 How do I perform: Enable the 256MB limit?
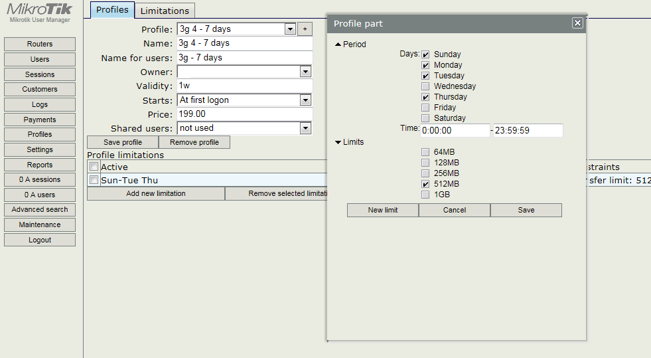tap(425, 173)
